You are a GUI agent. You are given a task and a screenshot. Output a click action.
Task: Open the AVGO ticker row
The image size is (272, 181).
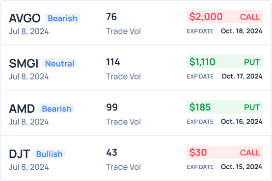[x=136, y=23]
